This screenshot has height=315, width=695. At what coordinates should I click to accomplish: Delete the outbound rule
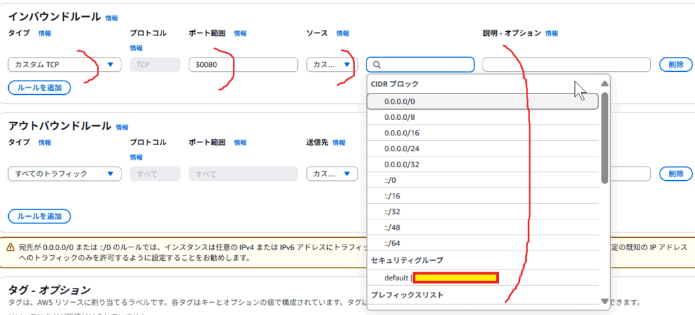(675, 174)
